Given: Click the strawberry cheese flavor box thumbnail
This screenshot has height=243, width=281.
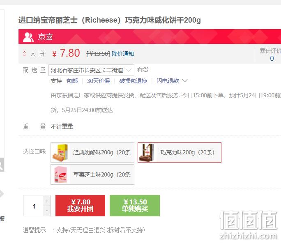Looking at the screenshot, I should tap(60, 174).
